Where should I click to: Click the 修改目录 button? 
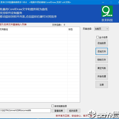(73, 111)
